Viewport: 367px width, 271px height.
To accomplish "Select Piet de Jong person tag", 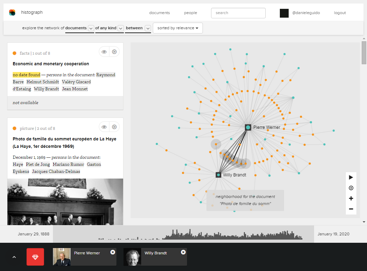I will (38, 164).
